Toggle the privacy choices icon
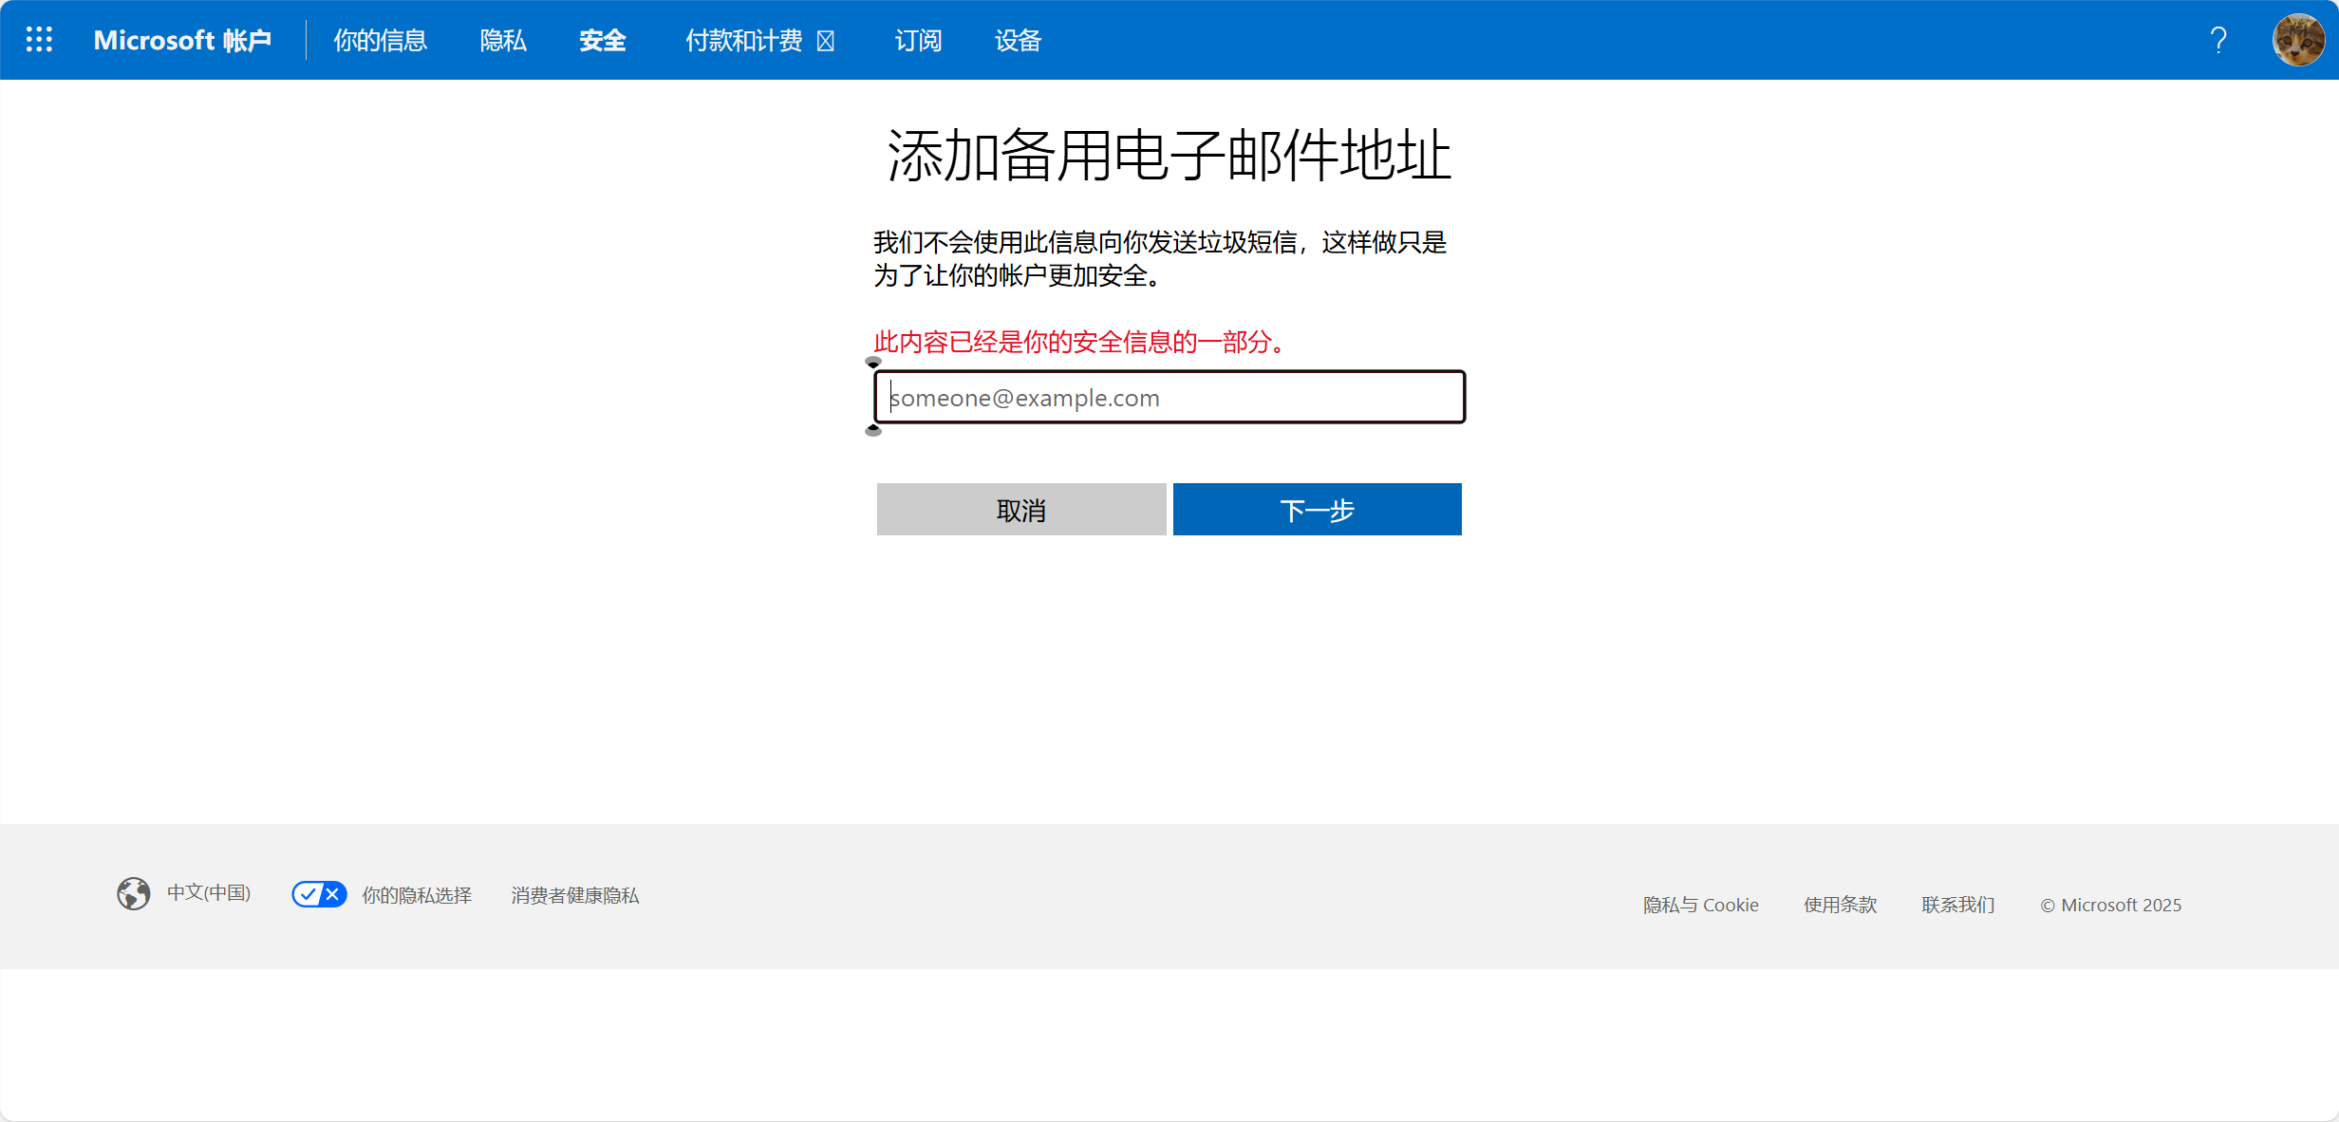This screenshot has height=1122, width=2339. pos(319,894)
